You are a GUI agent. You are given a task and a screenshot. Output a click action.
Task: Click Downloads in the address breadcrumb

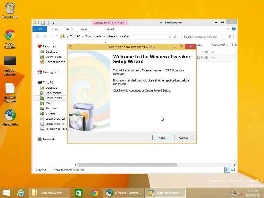pyautogui.click(x=93, y=36)
